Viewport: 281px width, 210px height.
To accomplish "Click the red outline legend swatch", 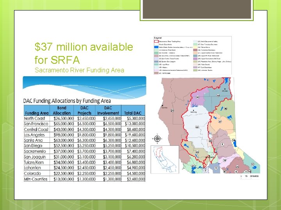I will (x=156, y=41).
